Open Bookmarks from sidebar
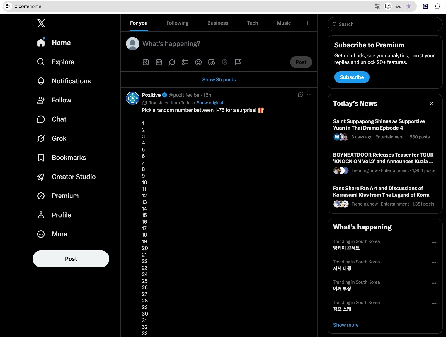Screen dimensions: 446x337 click(61, 158)
